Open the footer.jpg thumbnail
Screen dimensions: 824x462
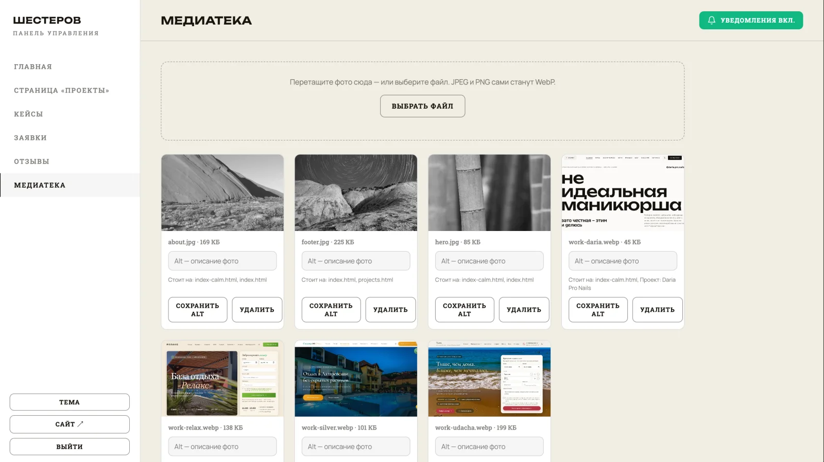[x=356, y=193]
